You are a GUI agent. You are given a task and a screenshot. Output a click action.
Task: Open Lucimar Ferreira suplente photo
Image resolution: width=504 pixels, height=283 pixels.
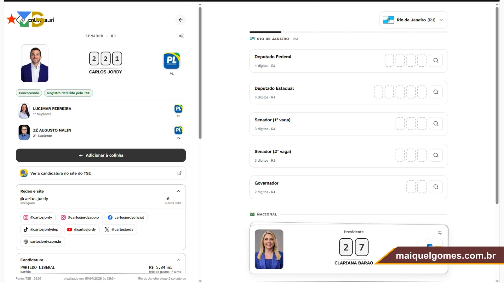point(24,111)
